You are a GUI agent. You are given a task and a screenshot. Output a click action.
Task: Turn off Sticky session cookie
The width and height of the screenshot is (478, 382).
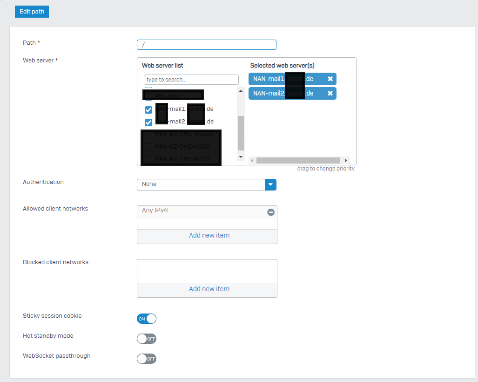click(147, 319)
